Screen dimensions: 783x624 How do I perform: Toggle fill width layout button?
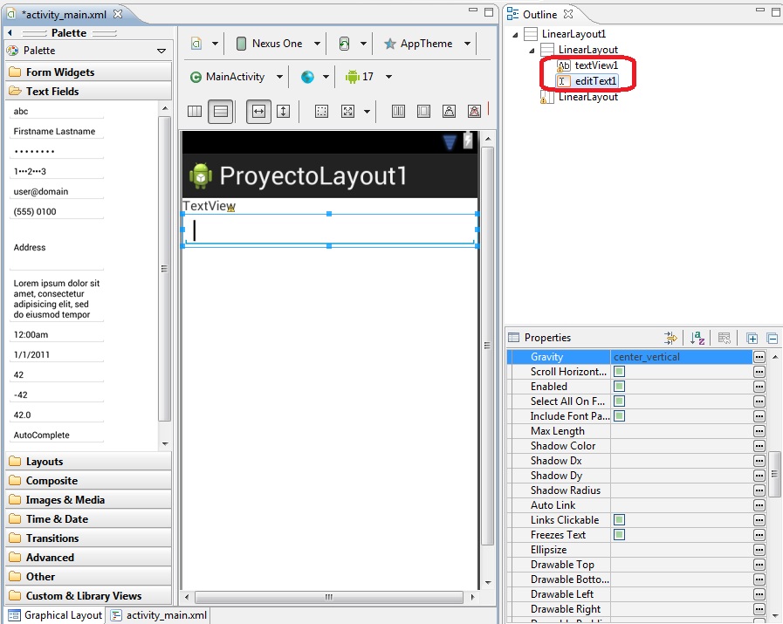(x=258, y=112)
